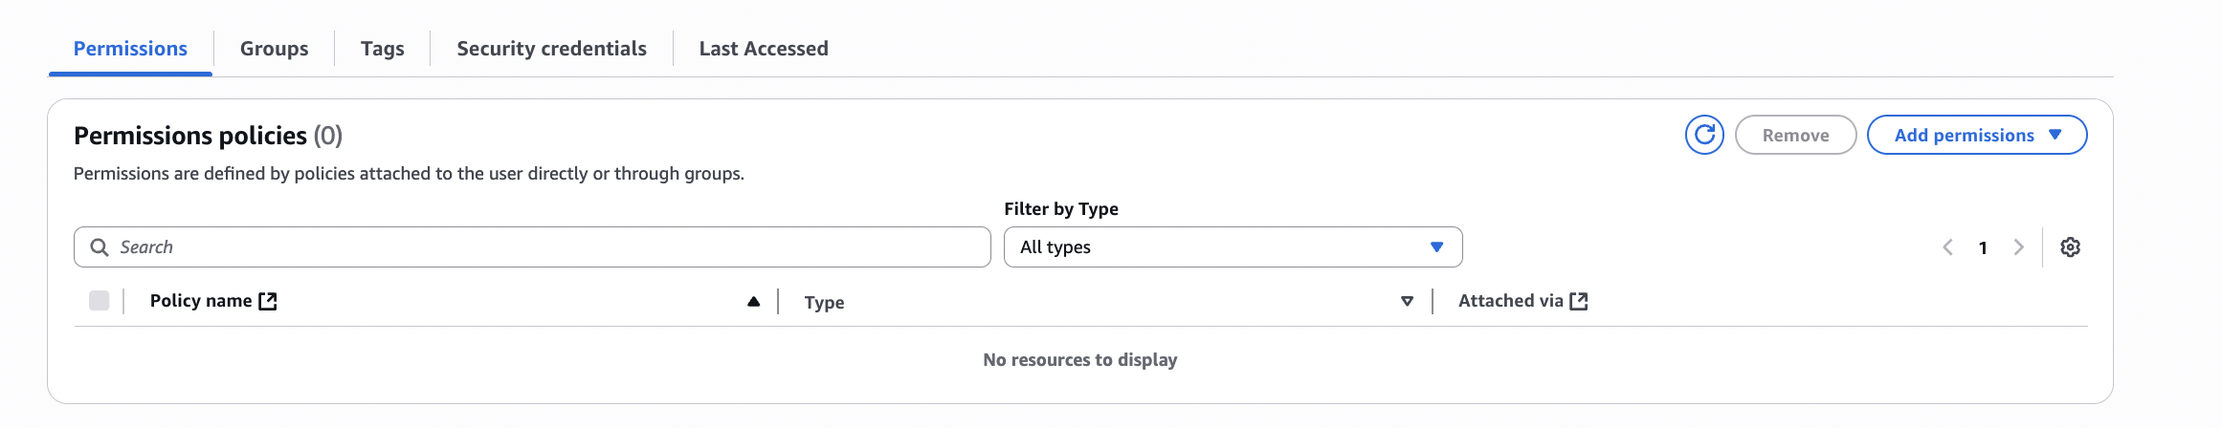The width and height of the screenshot is (2222, 428).
Task: Go to Security credentials tab
Action: coord(551,49)
